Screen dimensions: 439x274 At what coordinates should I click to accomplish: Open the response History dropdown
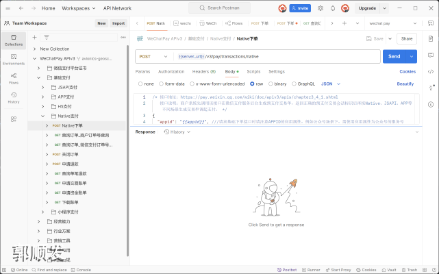pyautogui.click(x=177, y=132)
